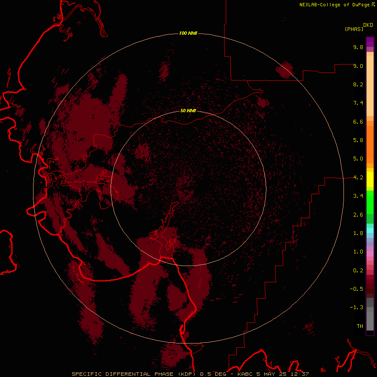This screenshot has width=377, height=377.
Task: Click the 100 NMI range ring label
Action: 188,33
